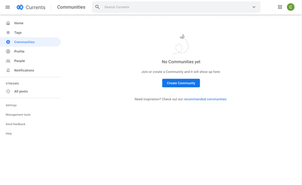Viewport: 302px width, 185px height.
Task: Click the search magnifier icon
Action: tap(97, 7)
